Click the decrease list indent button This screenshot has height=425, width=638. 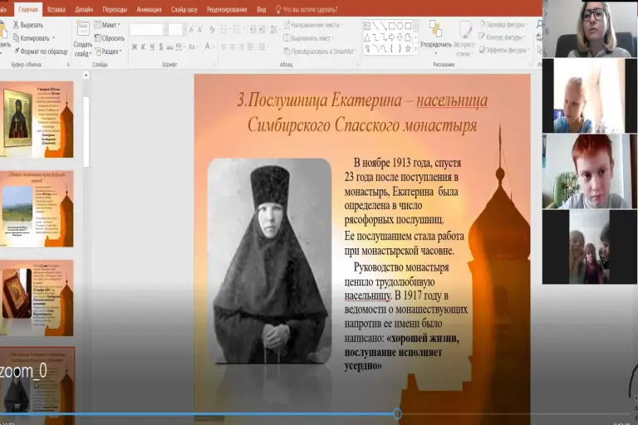pyautogui.click(x=253, y=29)
